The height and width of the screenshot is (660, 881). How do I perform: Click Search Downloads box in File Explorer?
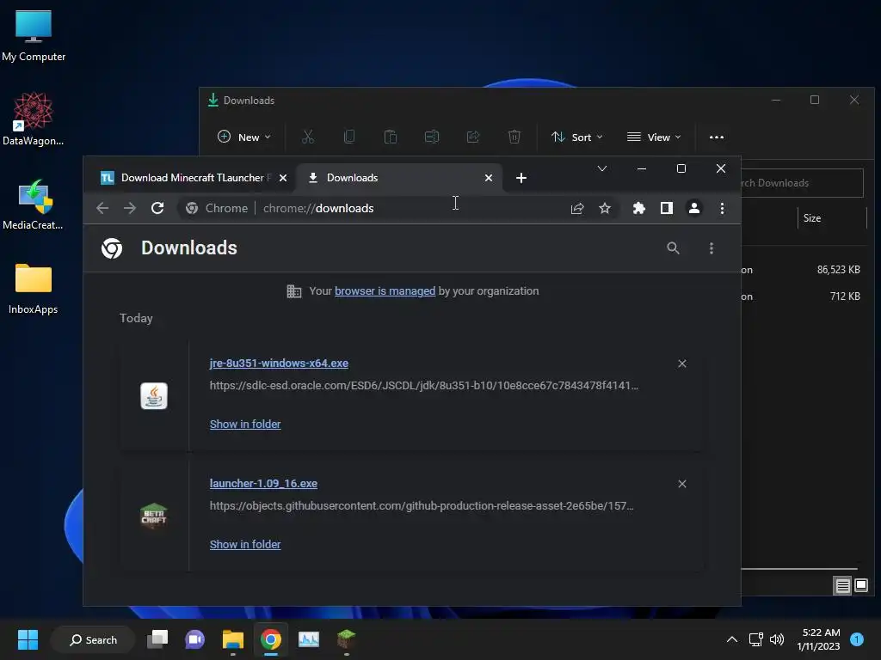pyautogui.click(x=803, y=183)
